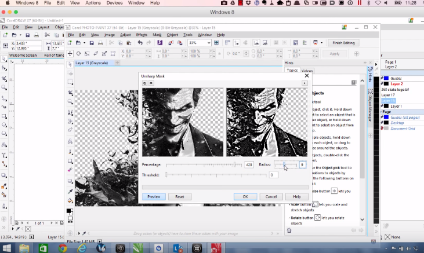Click the Hints home icon at panel bottom
This screenshot has width=424, height=253.
(x=289, y=230)
